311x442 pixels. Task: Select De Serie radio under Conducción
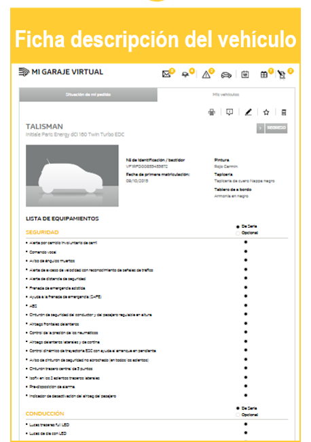click(238, 409)
